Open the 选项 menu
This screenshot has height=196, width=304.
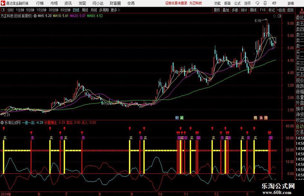click(x=247, y=3)
